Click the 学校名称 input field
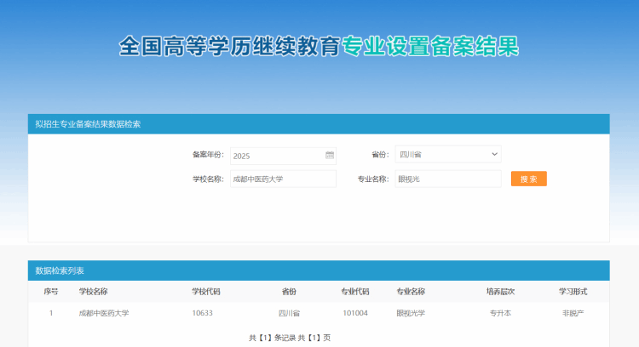The width and height of the screenshot is (639, 347). (282, 179)
